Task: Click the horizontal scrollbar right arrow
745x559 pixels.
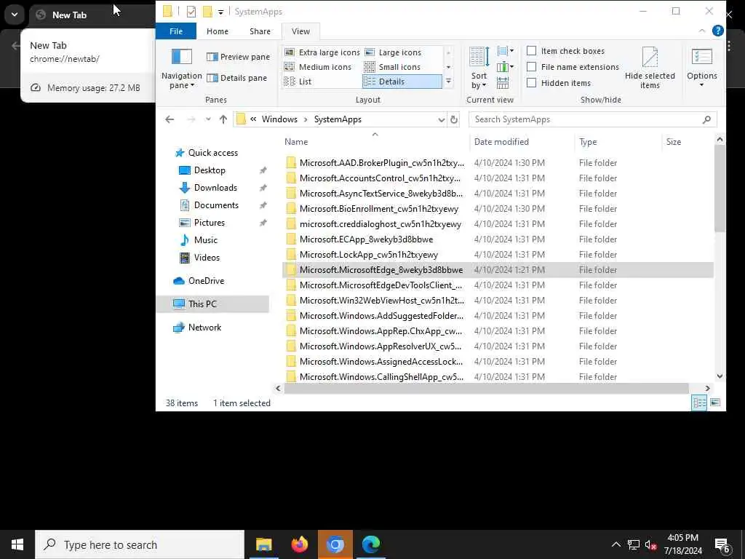Action: point(707,389)
